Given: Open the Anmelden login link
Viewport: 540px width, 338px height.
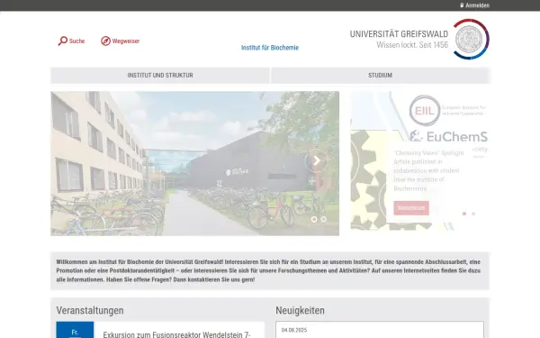Looking at the screenshot, I should click(x=477, y=5).
